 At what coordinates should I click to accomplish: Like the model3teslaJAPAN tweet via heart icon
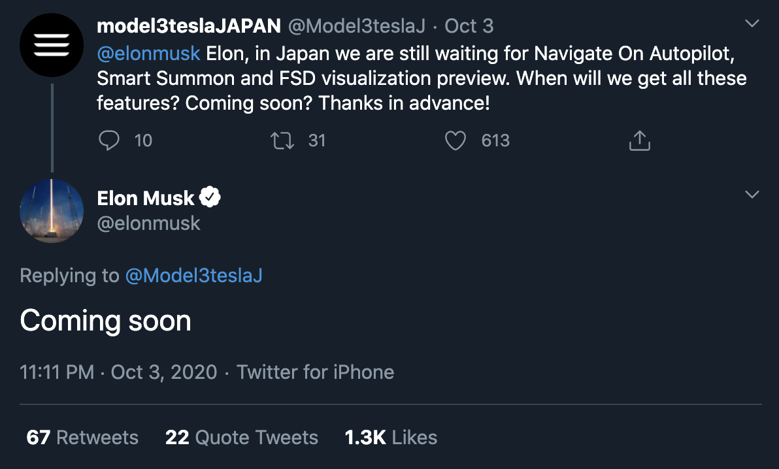click(x=455, y=140)
